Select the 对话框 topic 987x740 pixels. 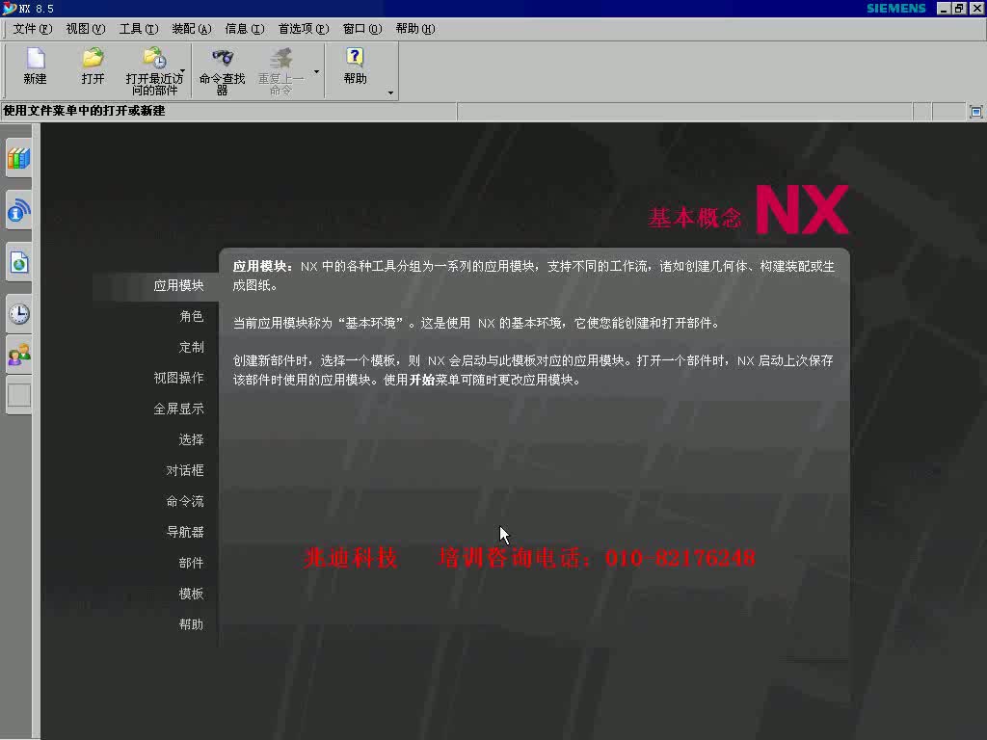coord(185,470)
